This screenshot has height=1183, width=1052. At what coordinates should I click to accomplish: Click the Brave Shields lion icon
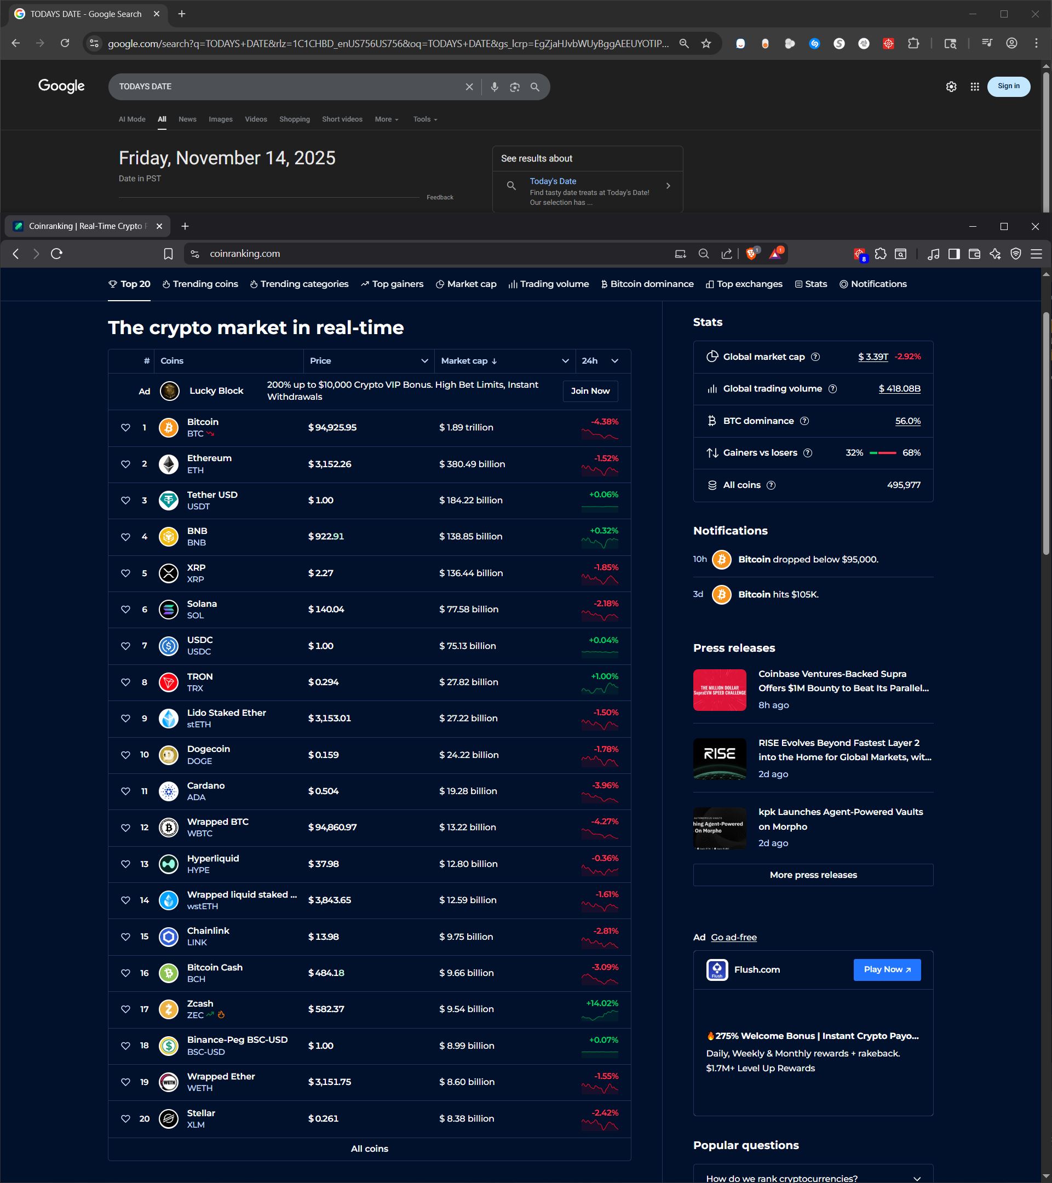(x=751, y=254)
